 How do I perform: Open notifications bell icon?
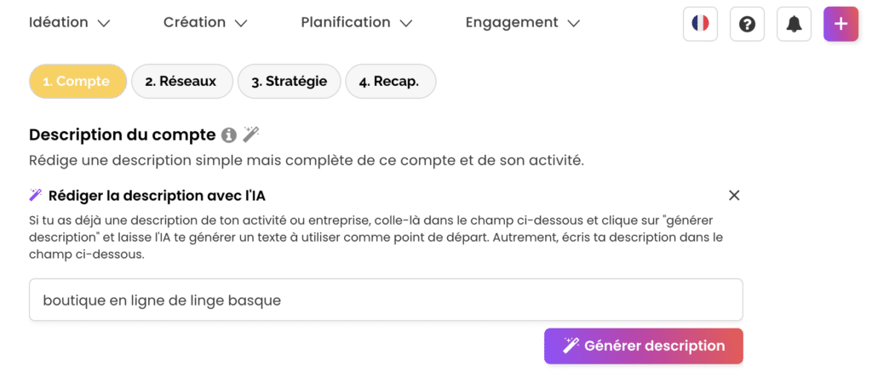click(x=794, y=24)
